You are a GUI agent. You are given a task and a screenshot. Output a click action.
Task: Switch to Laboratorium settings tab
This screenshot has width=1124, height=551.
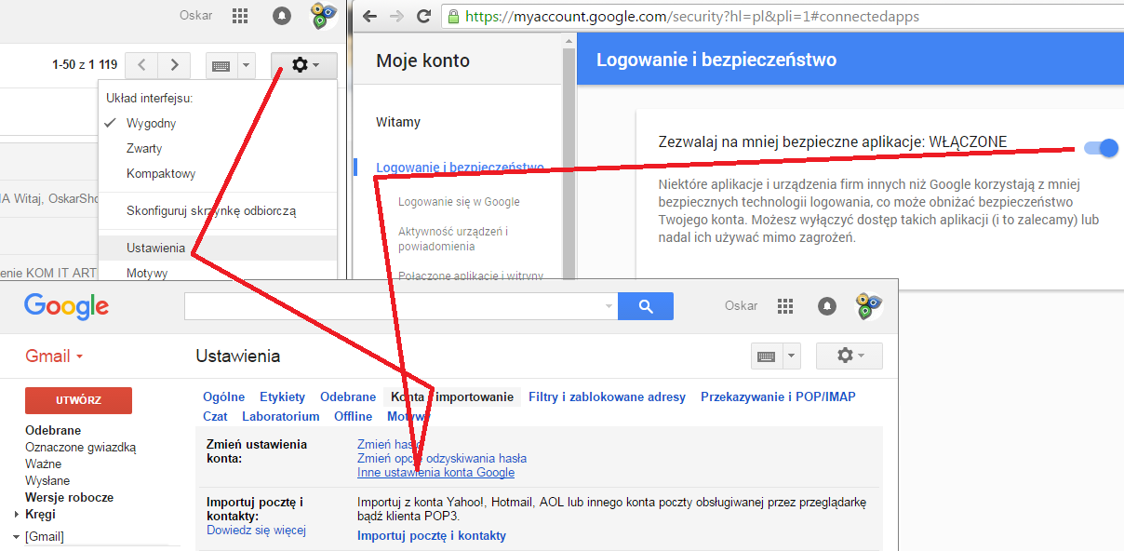tap(281, 416)
